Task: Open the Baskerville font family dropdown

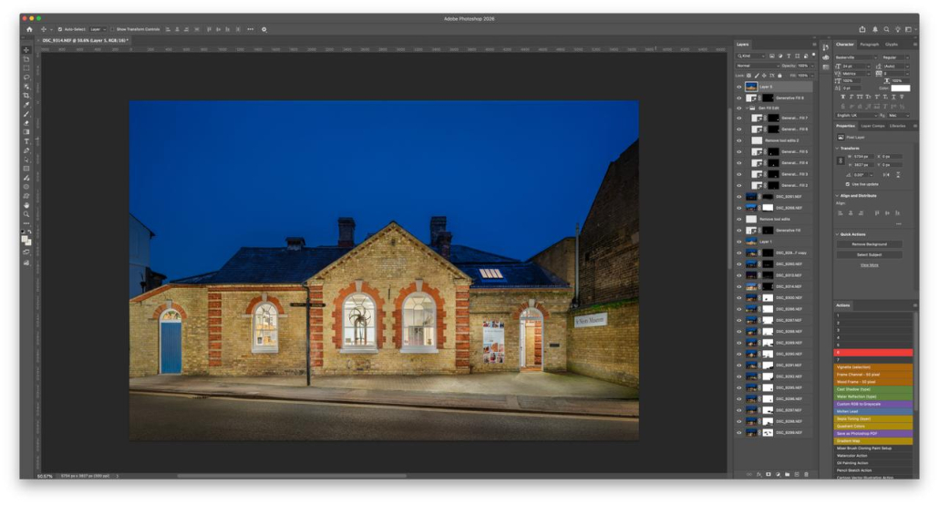Action: (857, 57)
